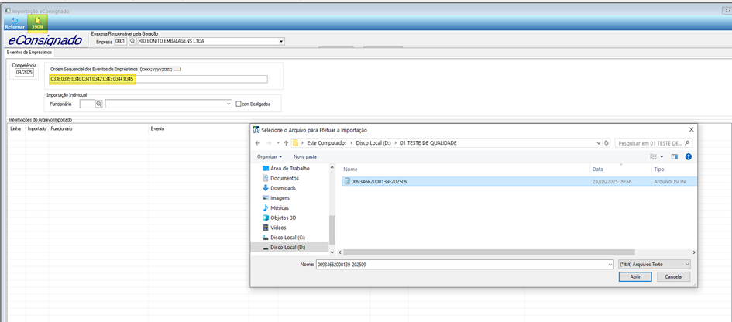Open employee lookup magnifier beside Funcionário code
The height and width of the screenshot is (322, 732).
coord(98,104)
